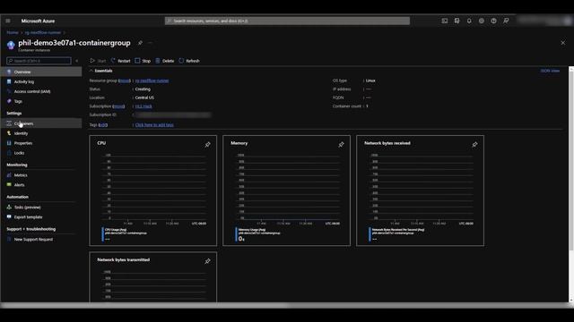Open JSON View link
Viewport: 574px width, 322px height.
pyautogui.click(x=550, y=71)
